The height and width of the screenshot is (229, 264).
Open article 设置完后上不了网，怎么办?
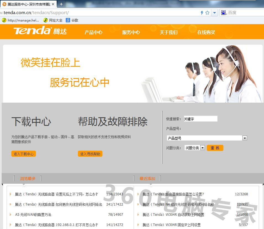point(56,194)
